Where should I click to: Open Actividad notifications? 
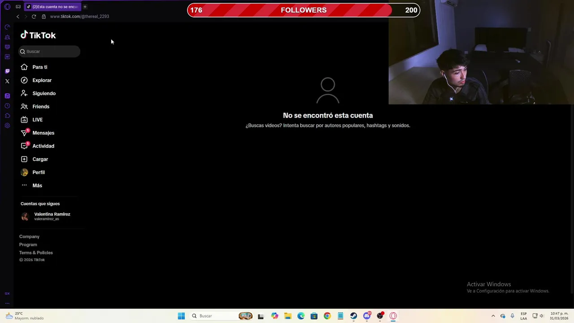(37, 146)
